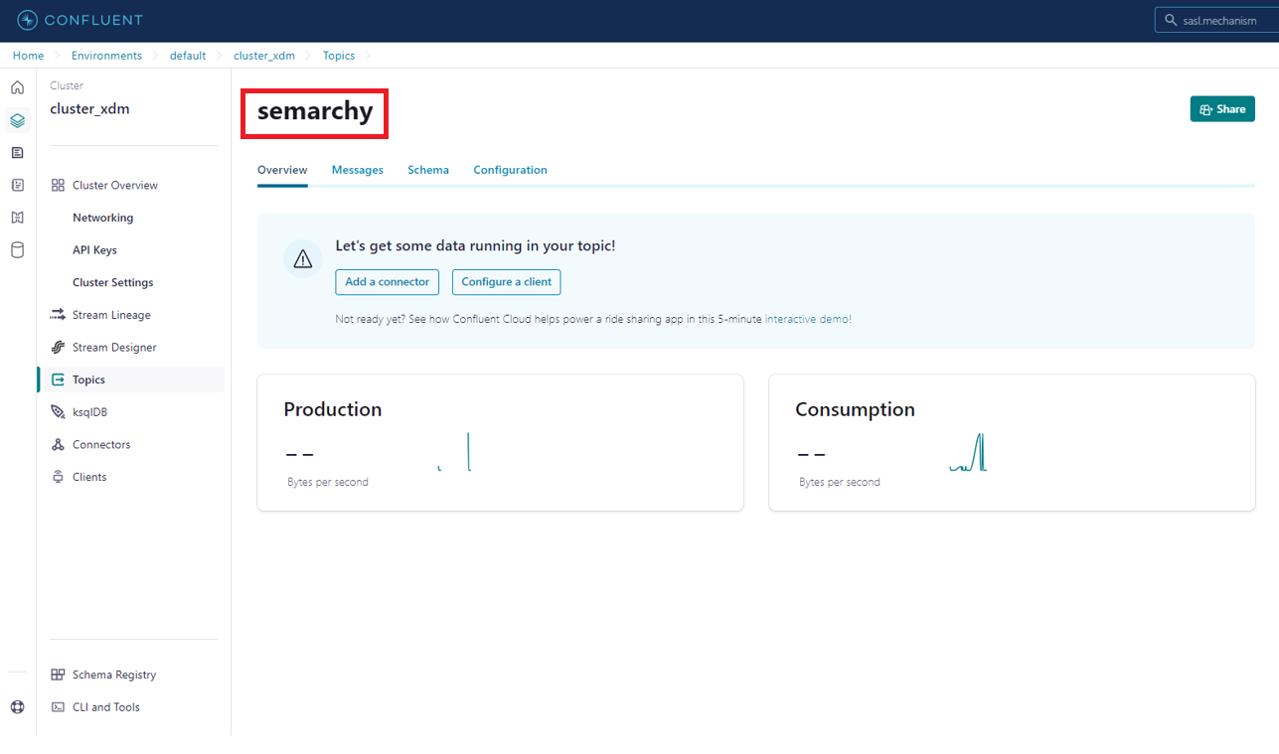Click the cluster_xdm name in sidebar header
The height and width of the screenshot is (754, 1279).
[x=89, y=109]
